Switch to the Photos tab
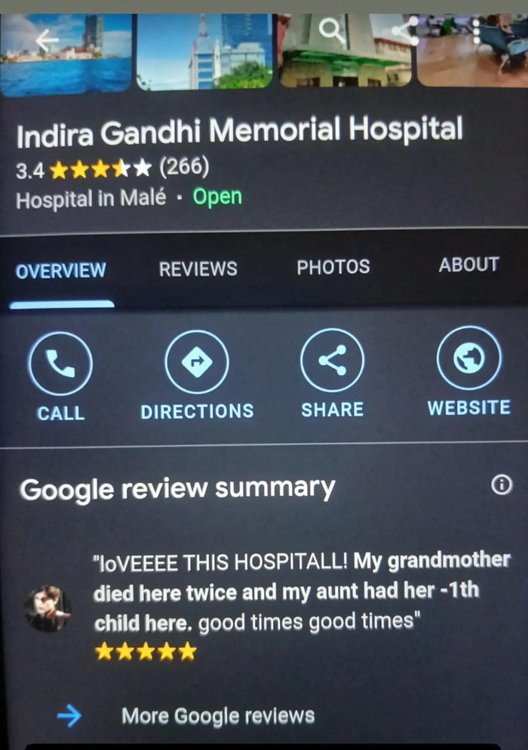Screen dimensions: 528x750 pos(333,267)
